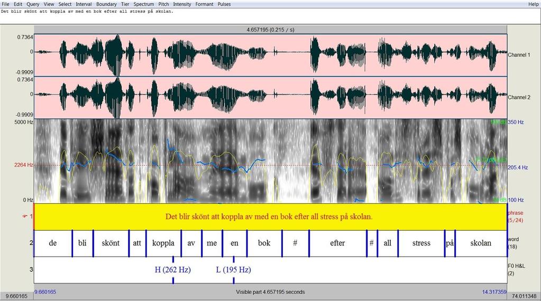Open the Interval menu
The height and width of the screenshot is (301, 541).
click(84, 4)
